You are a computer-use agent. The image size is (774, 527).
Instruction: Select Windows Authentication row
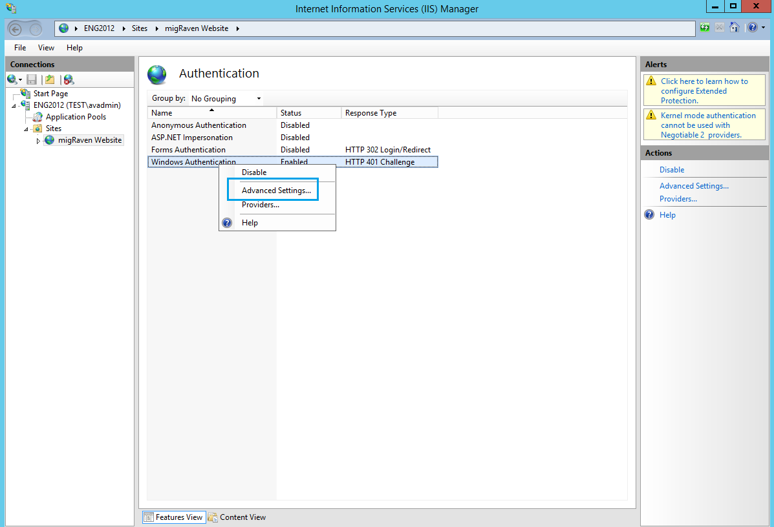click(293, 161)
